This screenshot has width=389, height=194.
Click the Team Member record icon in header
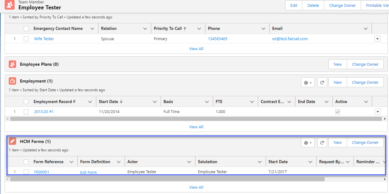pyautogui.click(x=10, y=5)
